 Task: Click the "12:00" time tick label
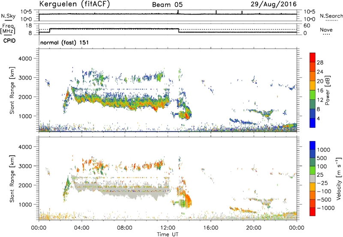168,228
